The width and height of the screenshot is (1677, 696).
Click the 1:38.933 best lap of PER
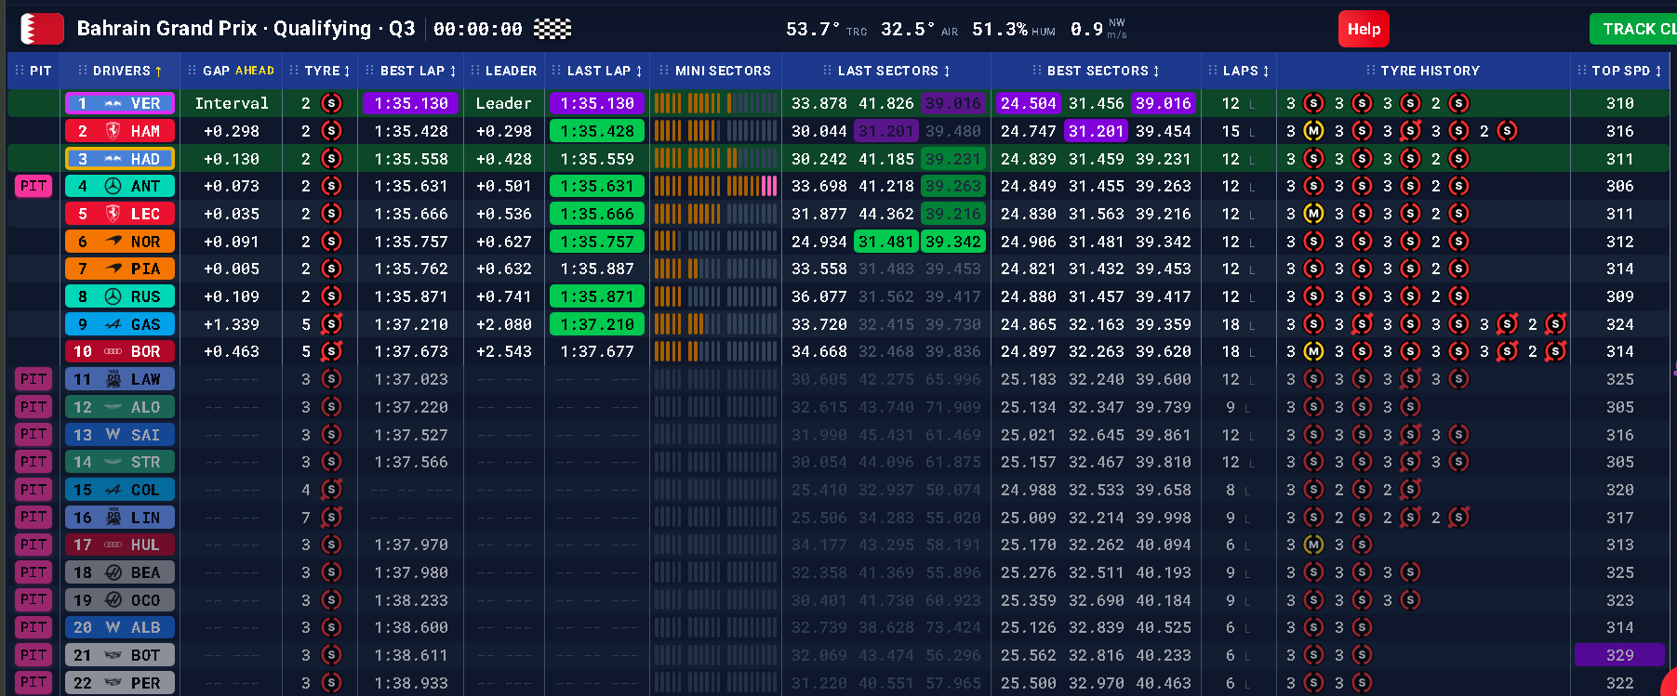[411, 683]
